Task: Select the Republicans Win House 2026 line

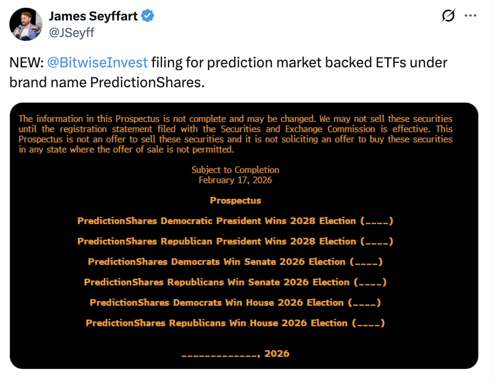Action: (x=235, y=323)
